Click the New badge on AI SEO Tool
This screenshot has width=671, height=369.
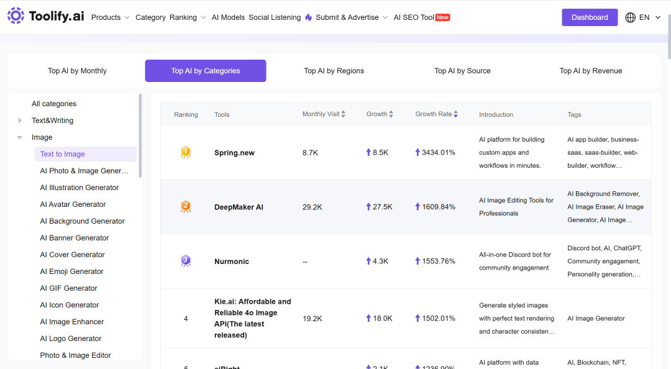point(442,17)
